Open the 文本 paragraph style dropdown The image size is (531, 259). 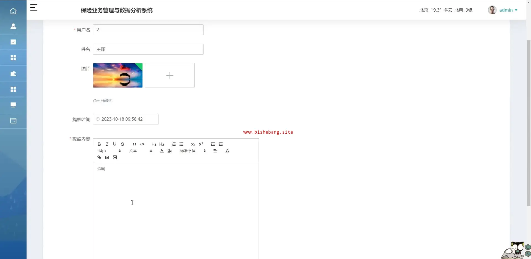pyautogui.click(x=140, y=151)
